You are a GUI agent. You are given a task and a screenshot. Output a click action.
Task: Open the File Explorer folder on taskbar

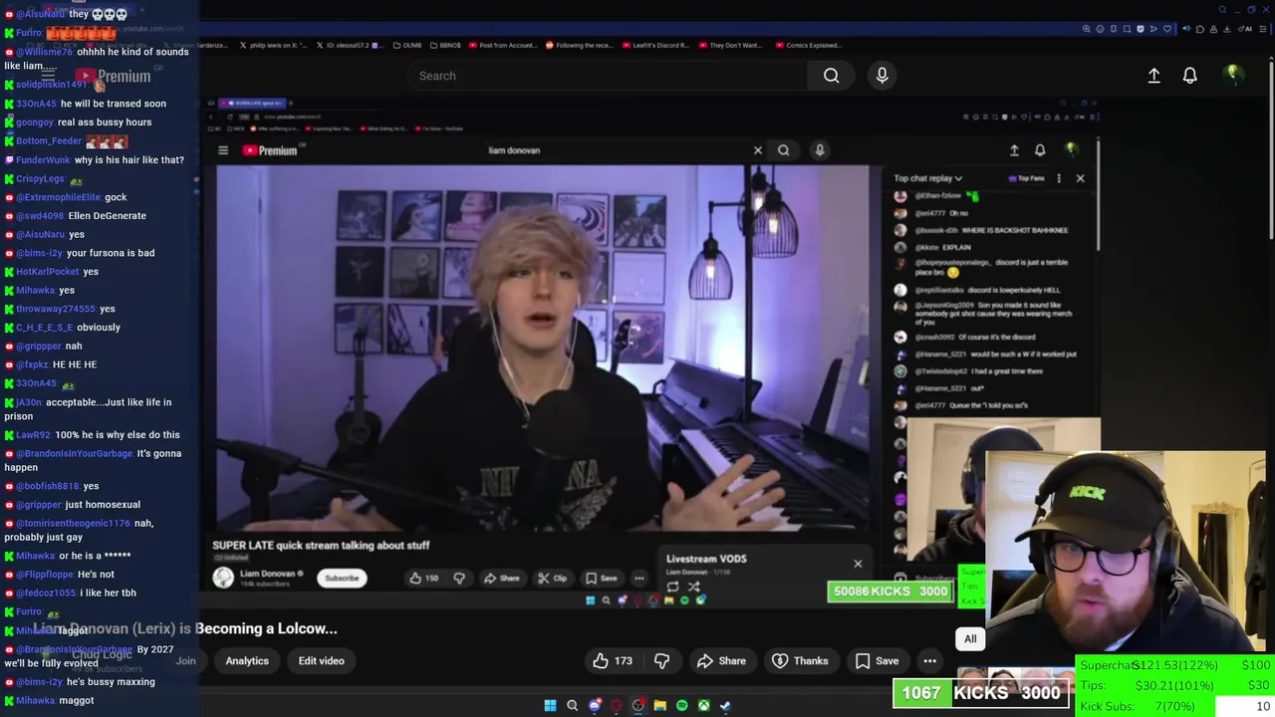click(x=659, y=706)
